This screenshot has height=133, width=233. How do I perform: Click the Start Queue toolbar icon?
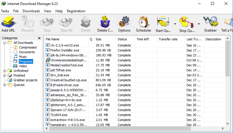tap(163, 22)
